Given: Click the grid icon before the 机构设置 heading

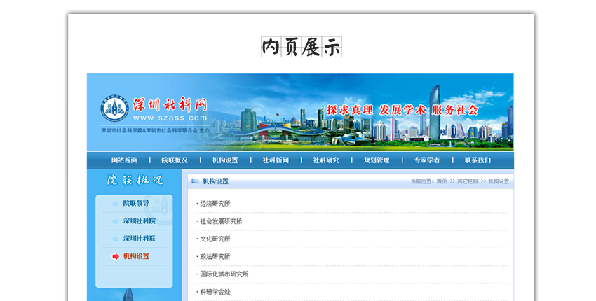Looking at the screenshot, I should [x=196, y=181].
